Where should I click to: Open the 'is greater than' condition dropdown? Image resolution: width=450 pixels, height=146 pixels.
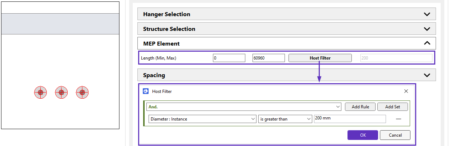pos(285,119)
